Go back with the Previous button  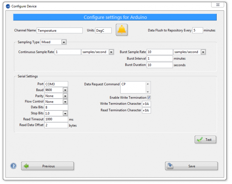click(x=47, y=166)
